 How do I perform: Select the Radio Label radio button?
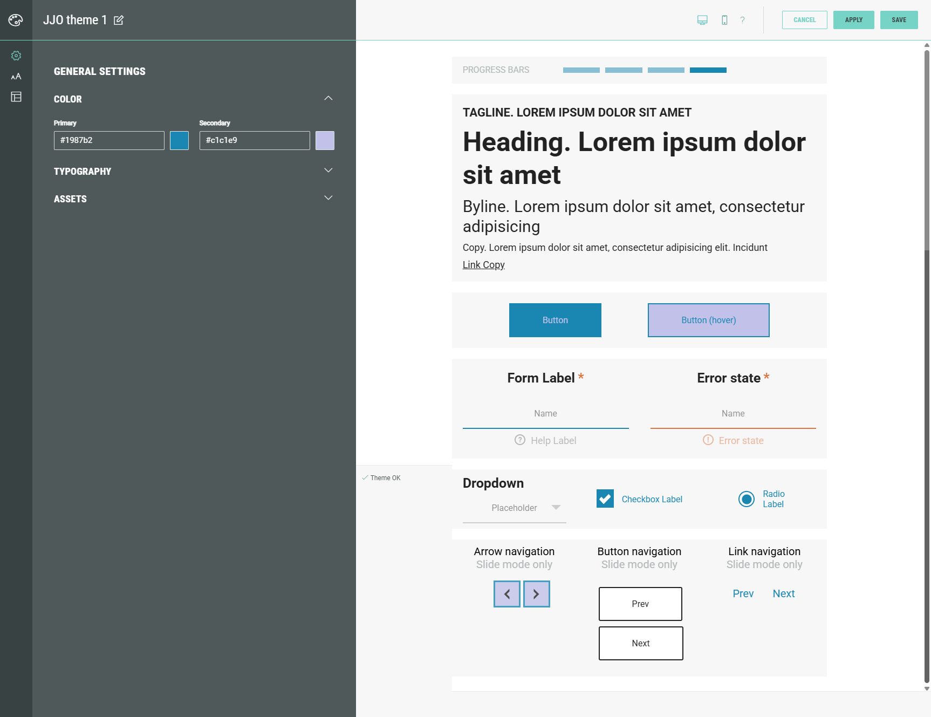point(747,499)
